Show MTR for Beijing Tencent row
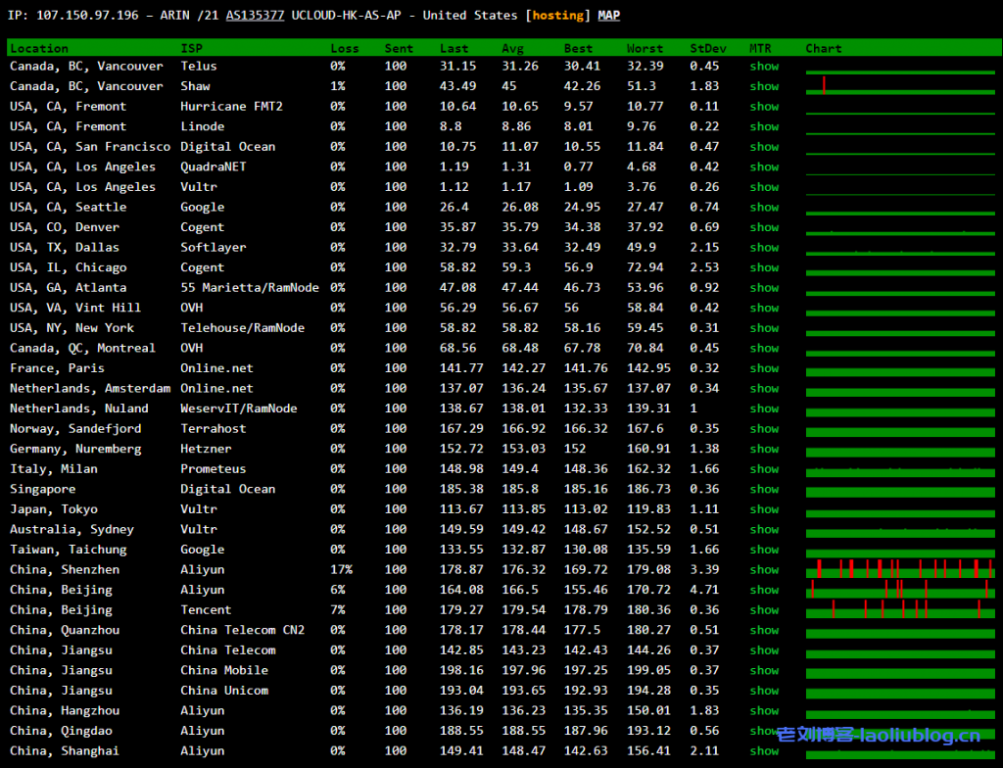 point(764,610)
